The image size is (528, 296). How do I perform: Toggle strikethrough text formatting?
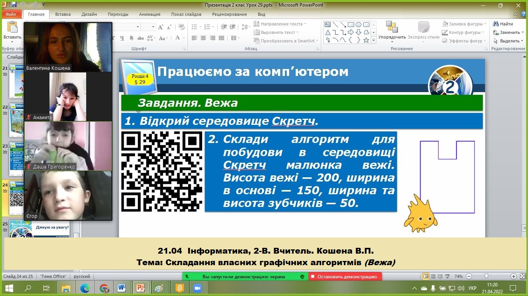click(141, 38)
